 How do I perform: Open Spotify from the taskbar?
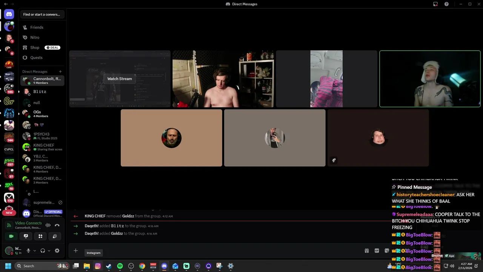120,266
